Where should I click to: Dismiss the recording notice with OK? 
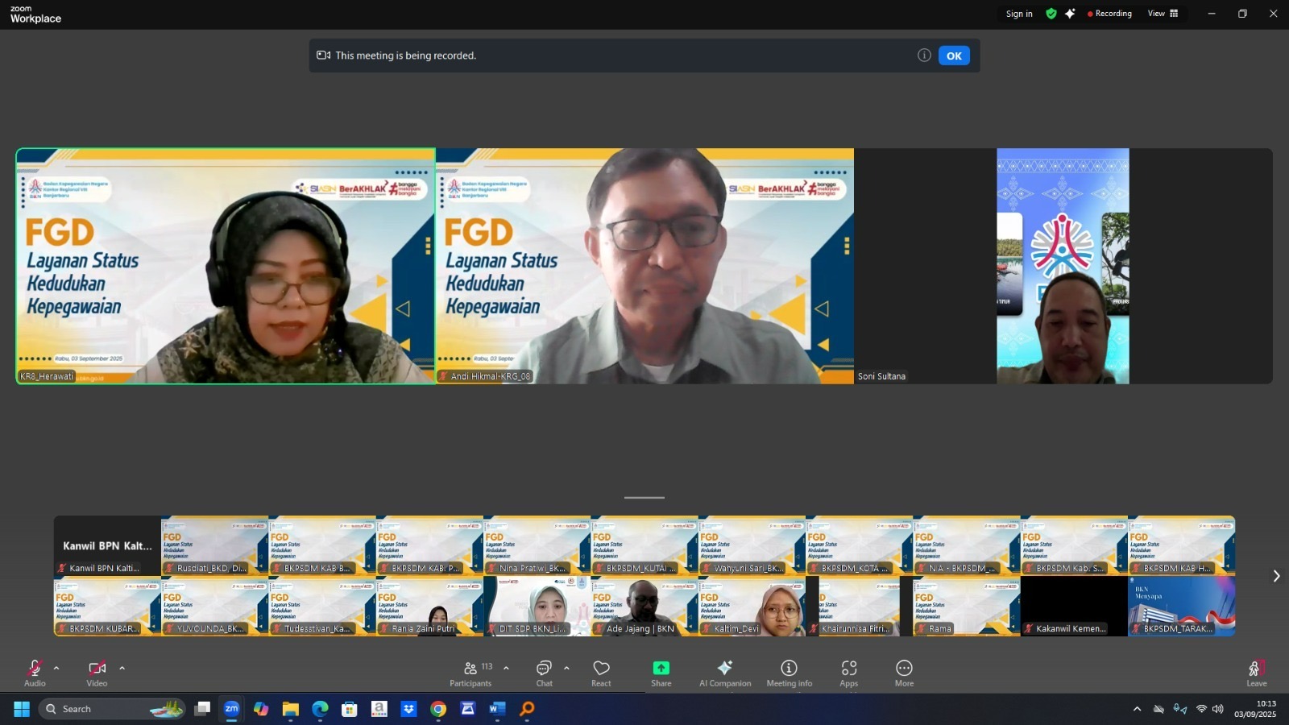954,56
